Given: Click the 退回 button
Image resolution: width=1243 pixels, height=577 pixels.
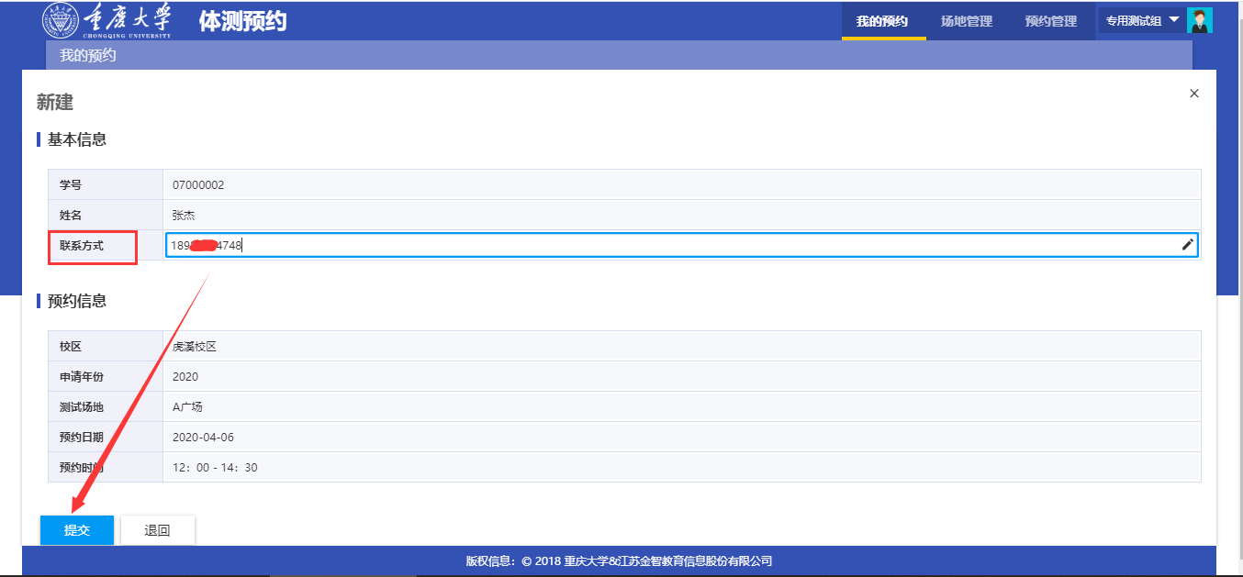Looking at the screenshot, I should pyautogui.click(x=158, y=530).
